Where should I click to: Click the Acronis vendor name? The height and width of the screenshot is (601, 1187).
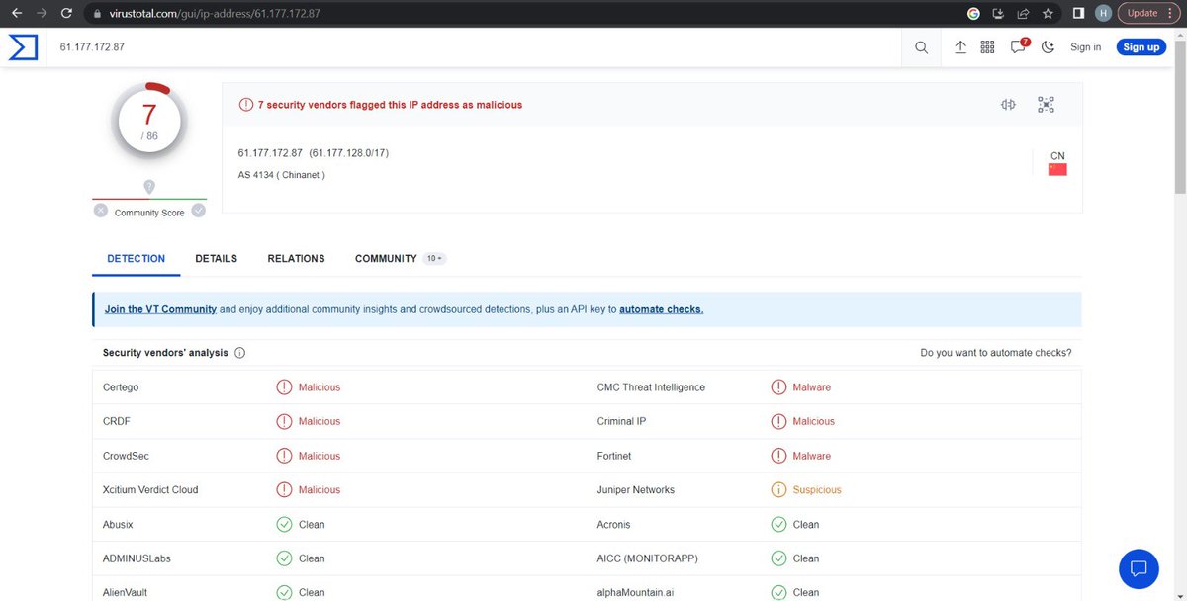tap(613, 524)
